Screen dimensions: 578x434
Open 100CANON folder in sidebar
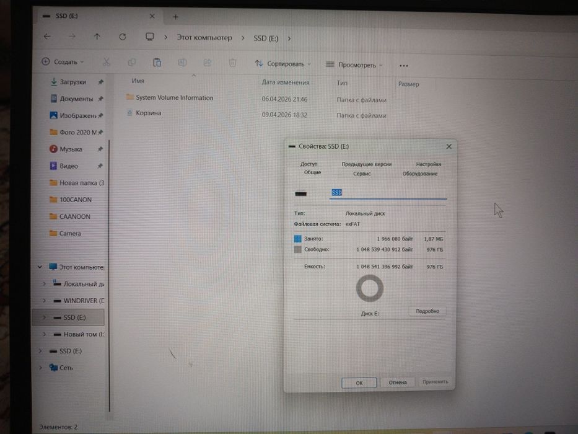pyautogui.click(x=75, y=200)
